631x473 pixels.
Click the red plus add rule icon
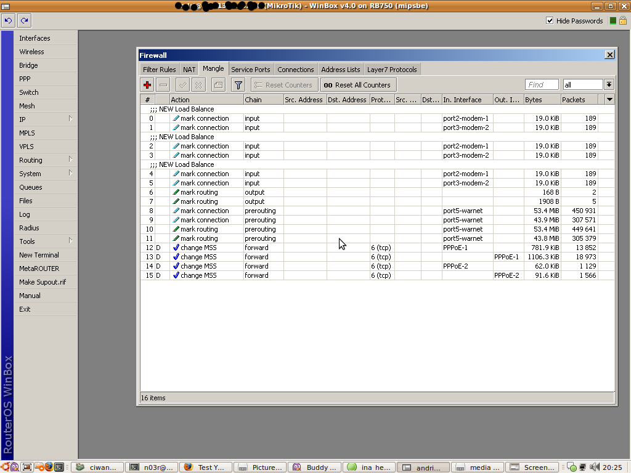147,85
